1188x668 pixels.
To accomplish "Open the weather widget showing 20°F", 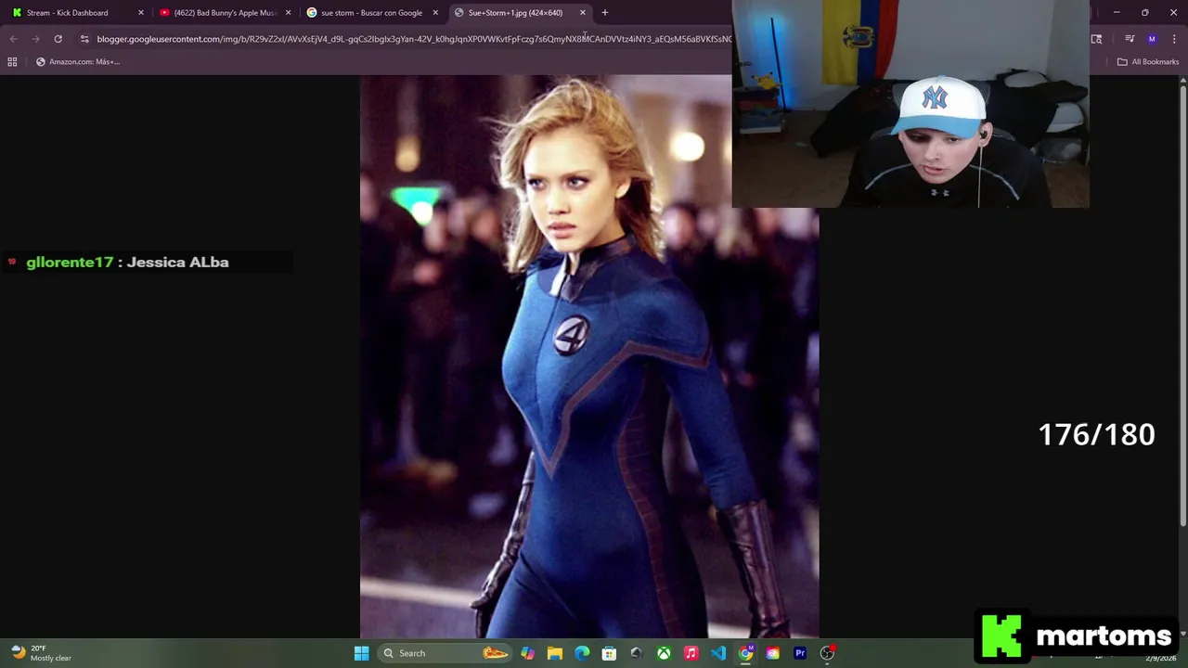I will coord(41,653).
